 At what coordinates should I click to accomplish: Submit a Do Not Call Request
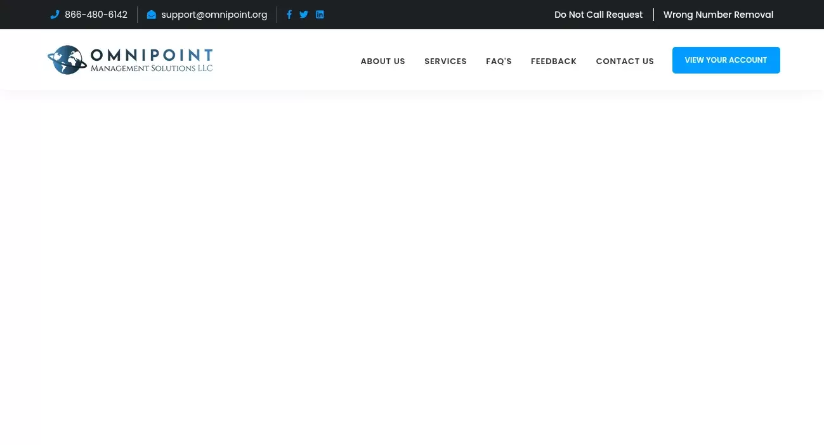tap(598, 15)
